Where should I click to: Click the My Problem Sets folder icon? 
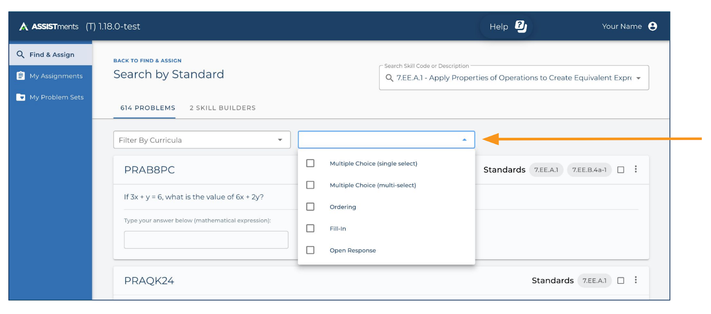(x=20, y=97)
